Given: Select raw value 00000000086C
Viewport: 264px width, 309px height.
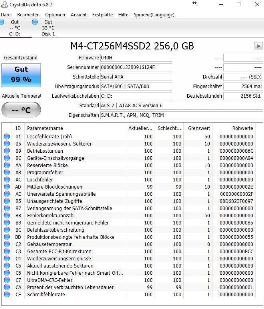Looking at the screenshot, I should pyautogui.click(x=236, y=151).
